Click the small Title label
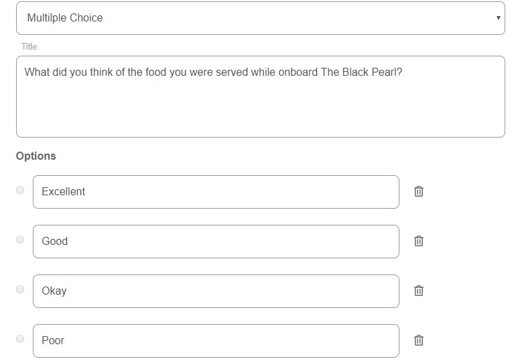This screenshot has height=361, width=512. [x=29, y=47]
